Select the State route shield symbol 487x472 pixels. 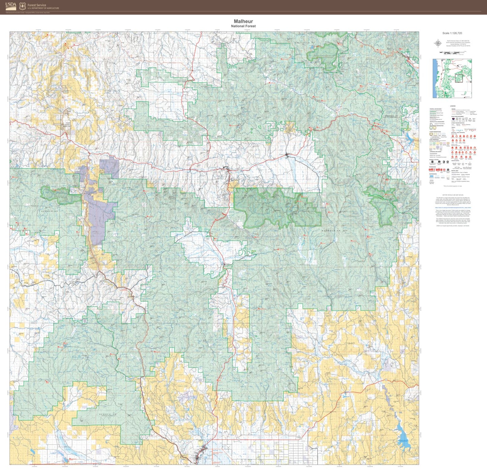460,119
